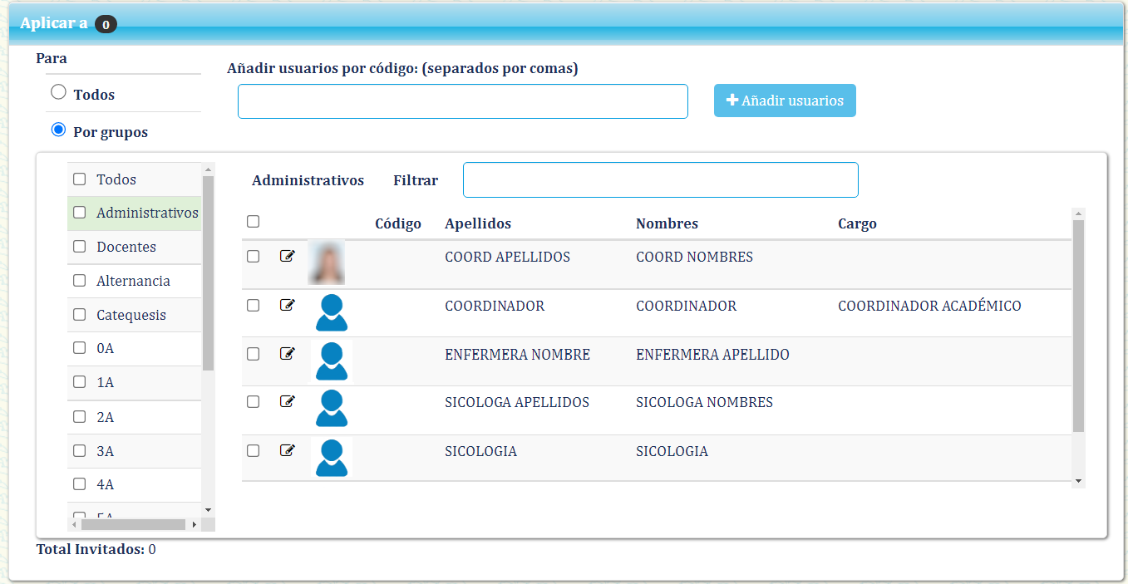Image resolution: width=1128 pixels, height=584 pixels.
Task: Tick the select-all checkbox in table header
Action: tap(254, 221)
